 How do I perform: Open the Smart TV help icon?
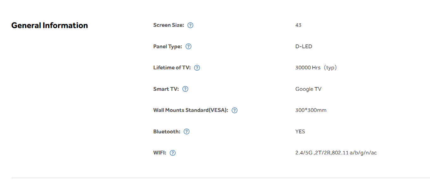[x=185, y=89]
